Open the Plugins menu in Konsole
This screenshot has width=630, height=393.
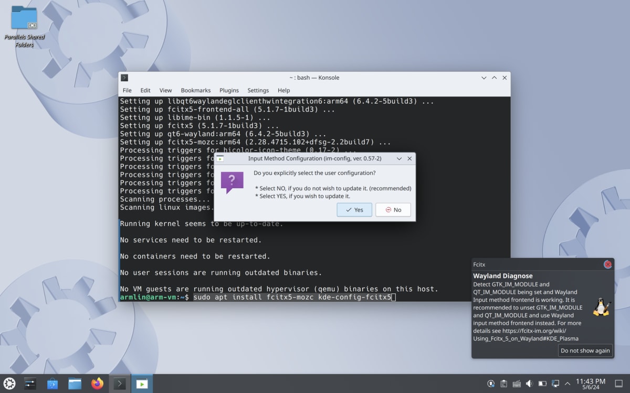point(229,90)
